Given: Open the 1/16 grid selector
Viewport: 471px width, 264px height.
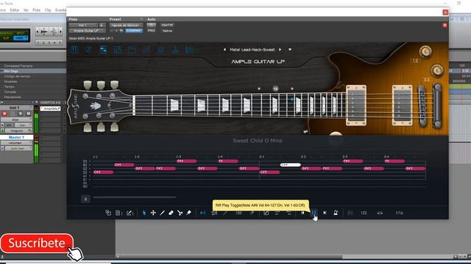Looking at the screenshot, I should click(399, 213).
